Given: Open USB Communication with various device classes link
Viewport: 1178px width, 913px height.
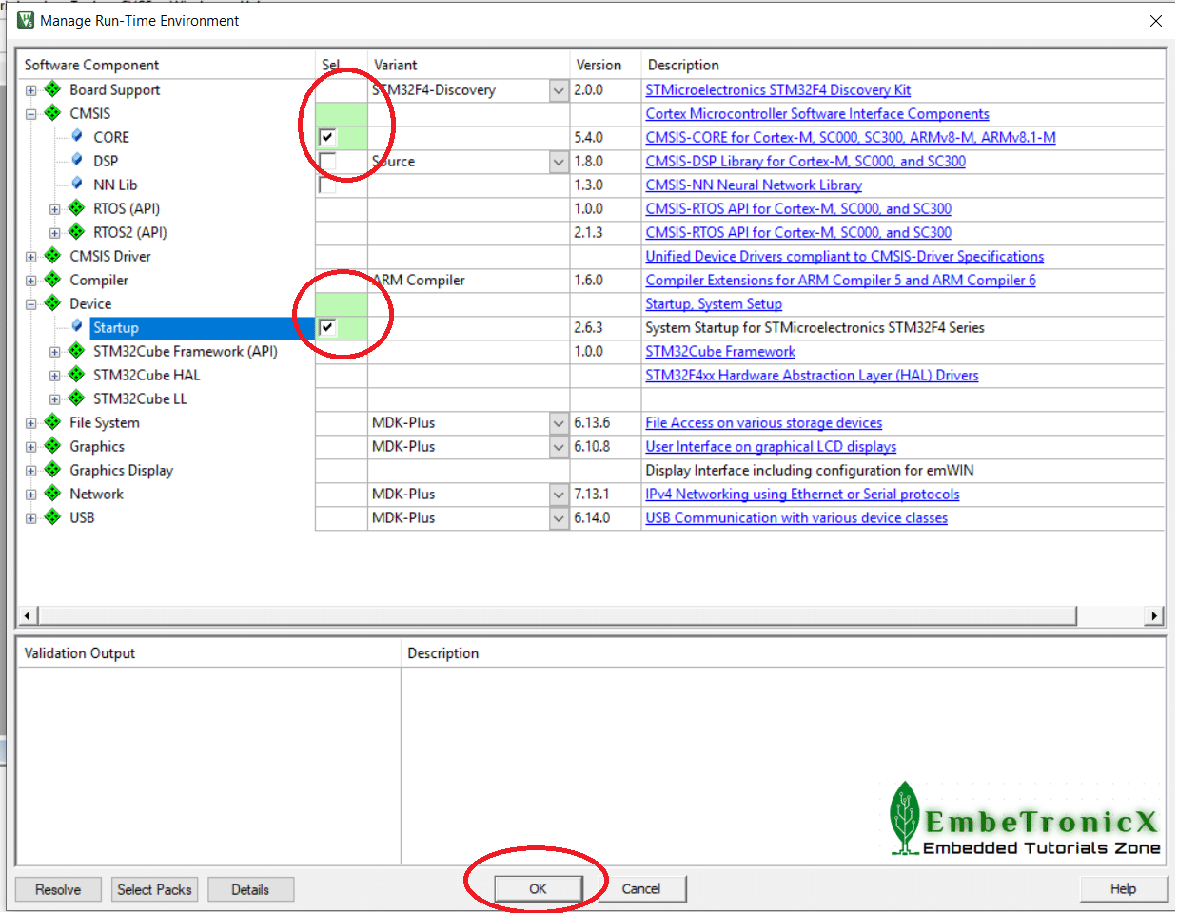Looking at the screenshot, I should pyautogui.click(x=796, y=517).
